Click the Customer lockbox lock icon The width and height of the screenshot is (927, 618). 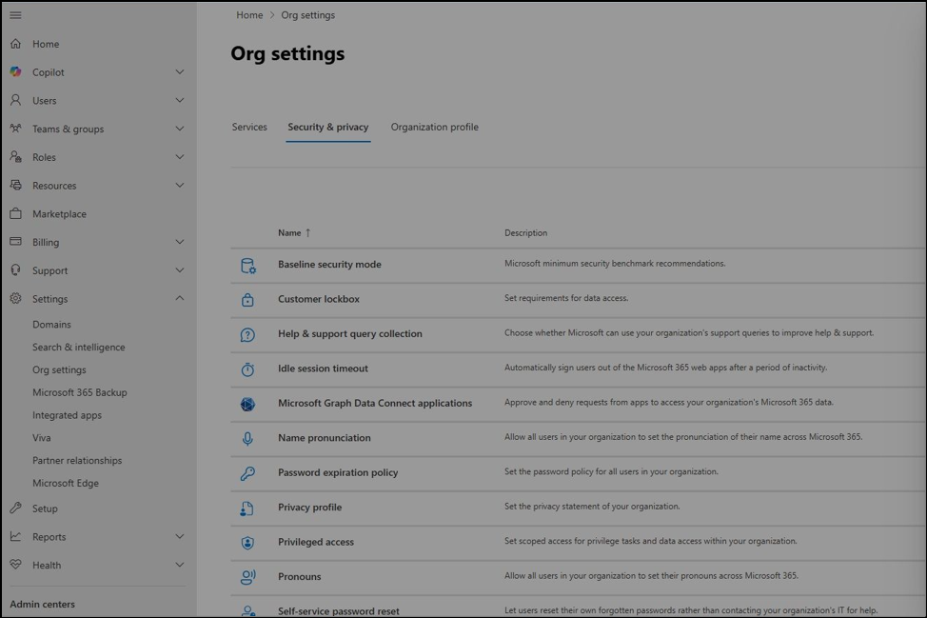pos(247,300)
